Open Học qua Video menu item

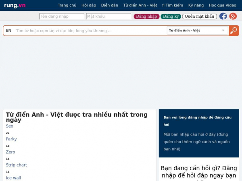[x=222, y=5]
